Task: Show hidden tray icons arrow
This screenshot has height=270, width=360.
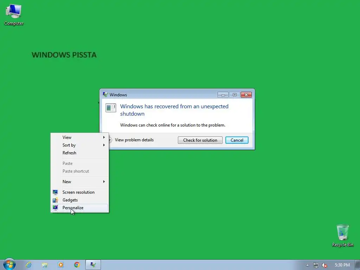Action: tap(307, 265)
